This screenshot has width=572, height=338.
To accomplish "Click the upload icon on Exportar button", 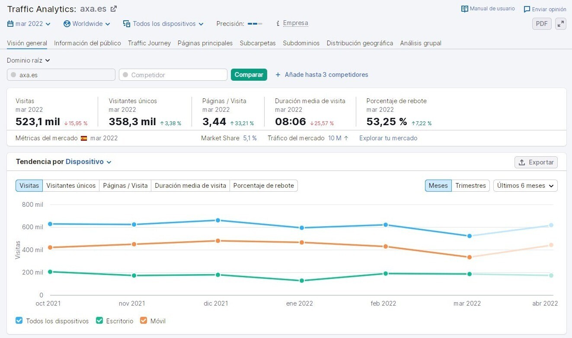I will pos(522,162).
